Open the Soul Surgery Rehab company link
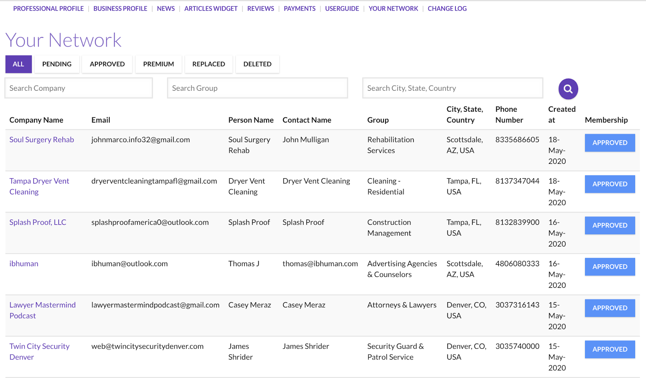The height and width of the screenshot is (378, 646). pyautogui.click(x=42, y=140)
